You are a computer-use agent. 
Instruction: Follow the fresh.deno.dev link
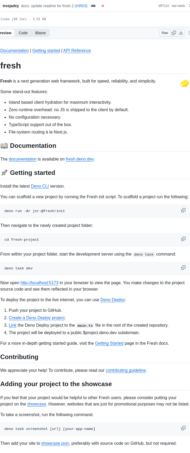(x=79, y=159)
